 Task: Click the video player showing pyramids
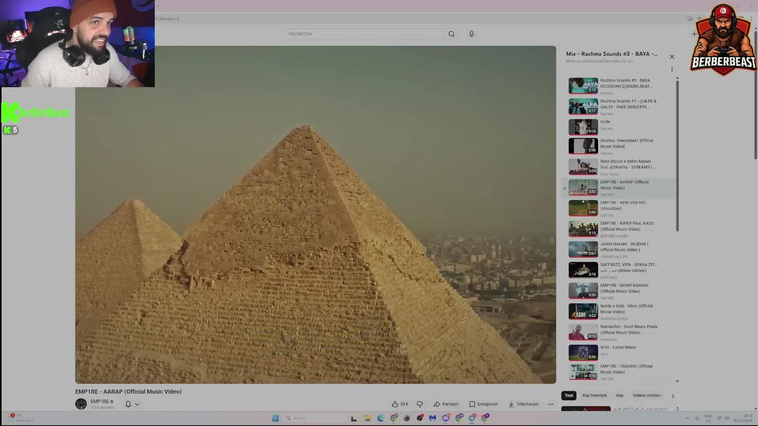tap(316, 215)
